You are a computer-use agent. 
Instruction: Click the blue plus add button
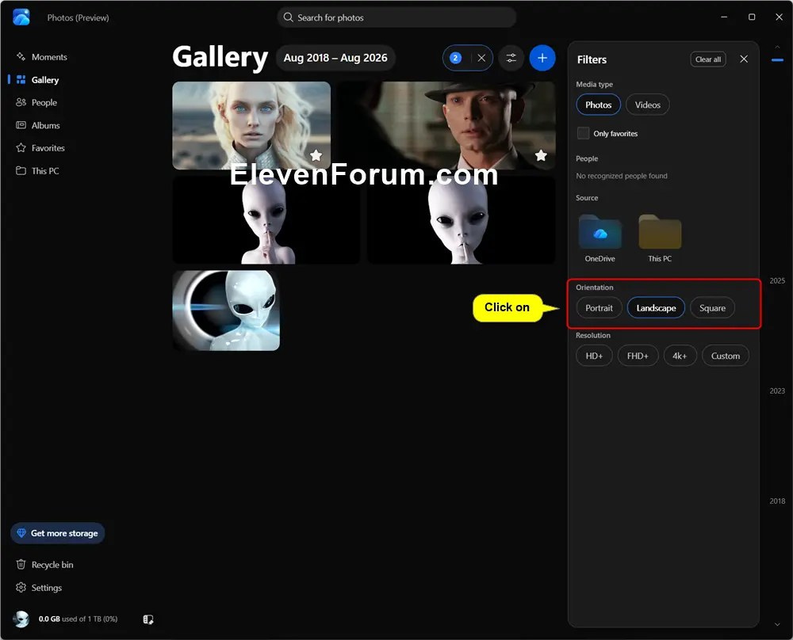coord(542,58)
